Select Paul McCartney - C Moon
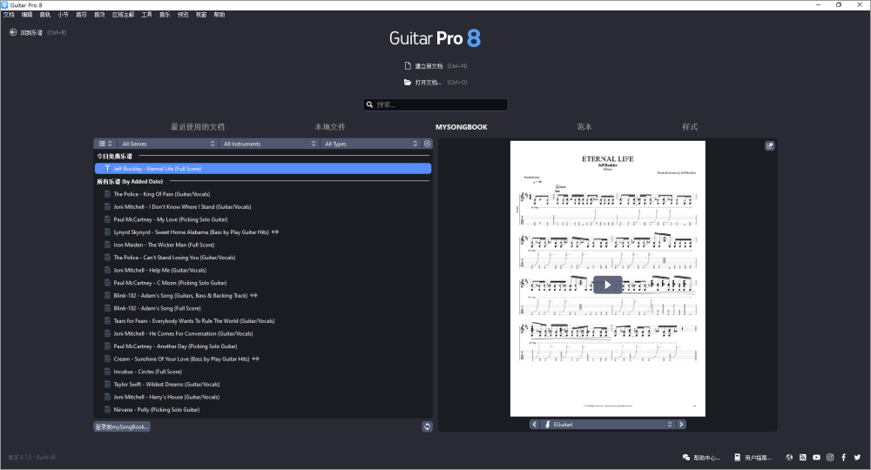Image resolution: width=871 pixels, height=470 pixels. pyautogui.click(x=170, y=283)
